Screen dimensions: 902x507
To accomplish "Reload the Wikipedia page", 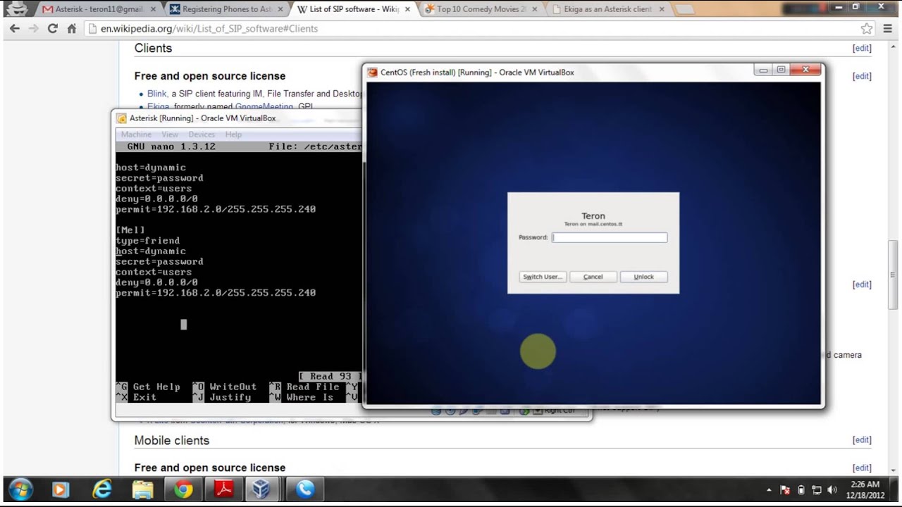I will click(52, 29).
